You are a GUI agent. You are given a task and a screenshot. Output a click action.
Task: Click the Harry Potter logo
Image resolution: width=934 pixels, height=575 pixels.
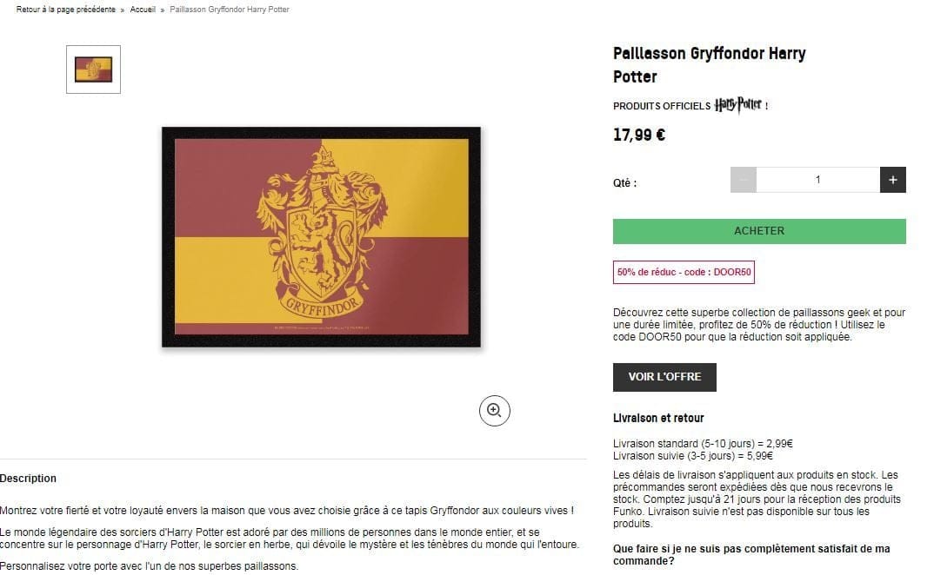click(x=738, y=105)
